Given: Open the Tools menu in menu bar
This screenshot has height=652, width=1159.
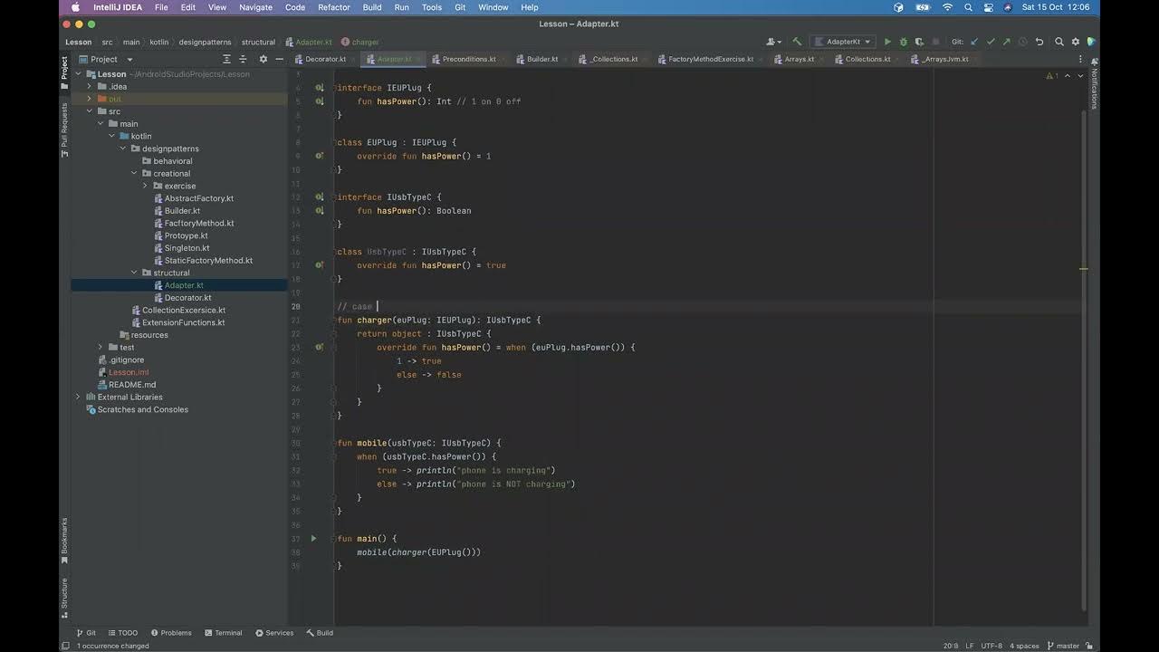Looking at the screenshot, I should pyautogui.click(x=432, y=7).
